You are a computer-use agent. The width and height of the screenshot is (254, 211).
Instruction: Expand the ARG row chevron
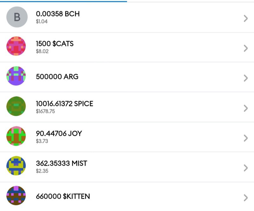click(x=246, y=78)
